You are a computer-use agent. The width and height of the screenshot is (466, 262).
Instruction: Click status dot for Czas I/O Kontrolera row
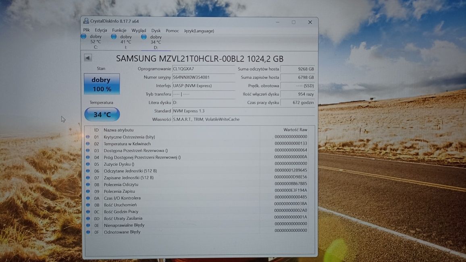[x=88, y=198]
